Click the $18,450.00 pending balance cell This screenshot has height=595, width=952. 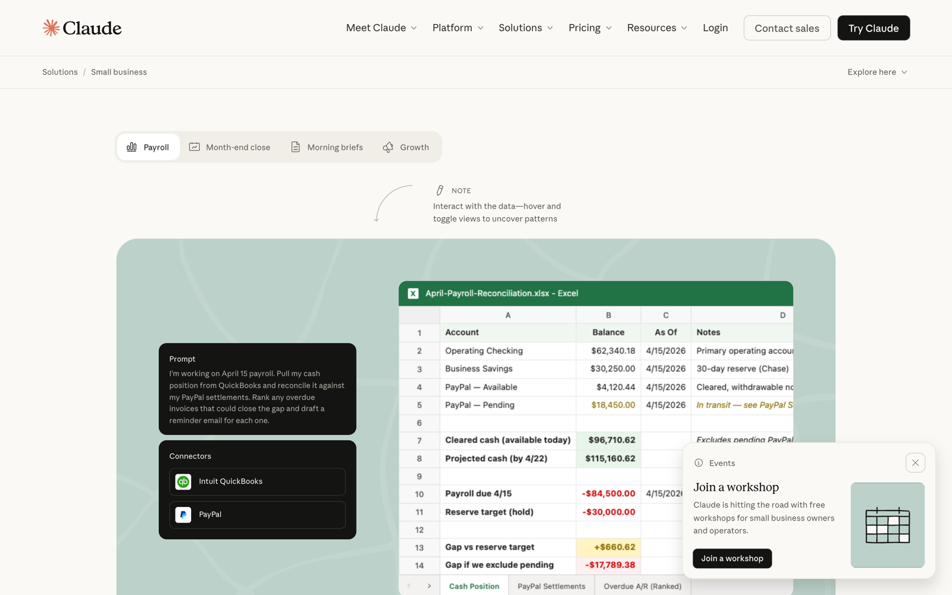609,405
